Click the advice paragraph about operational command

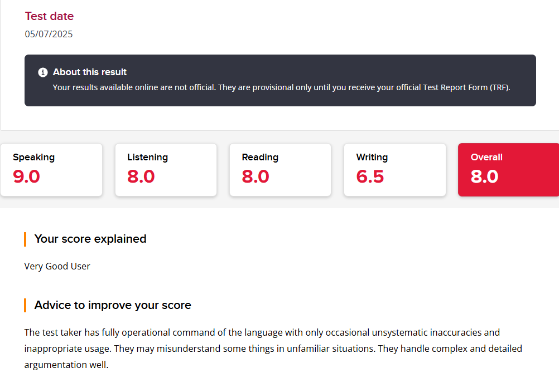[273, 348]
